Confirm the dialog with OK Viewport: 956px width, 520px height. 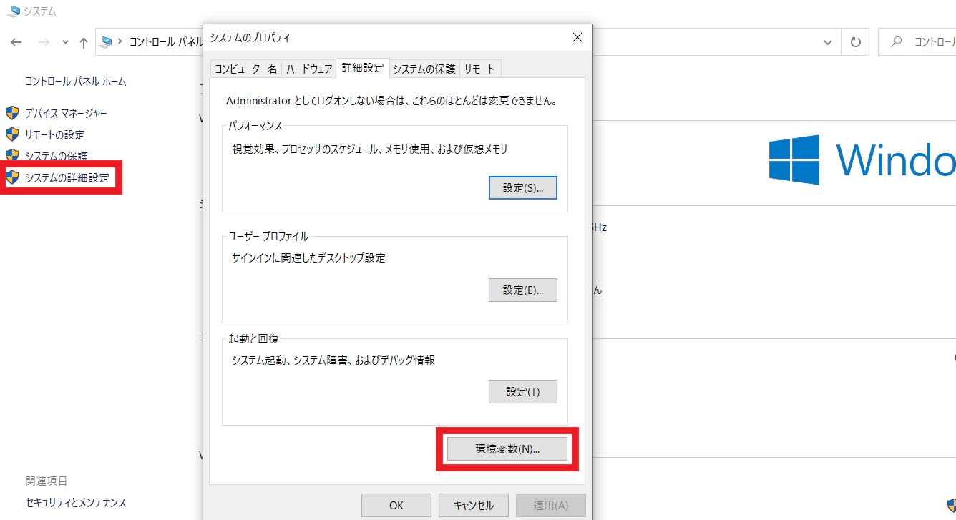(x=396, y=505)
